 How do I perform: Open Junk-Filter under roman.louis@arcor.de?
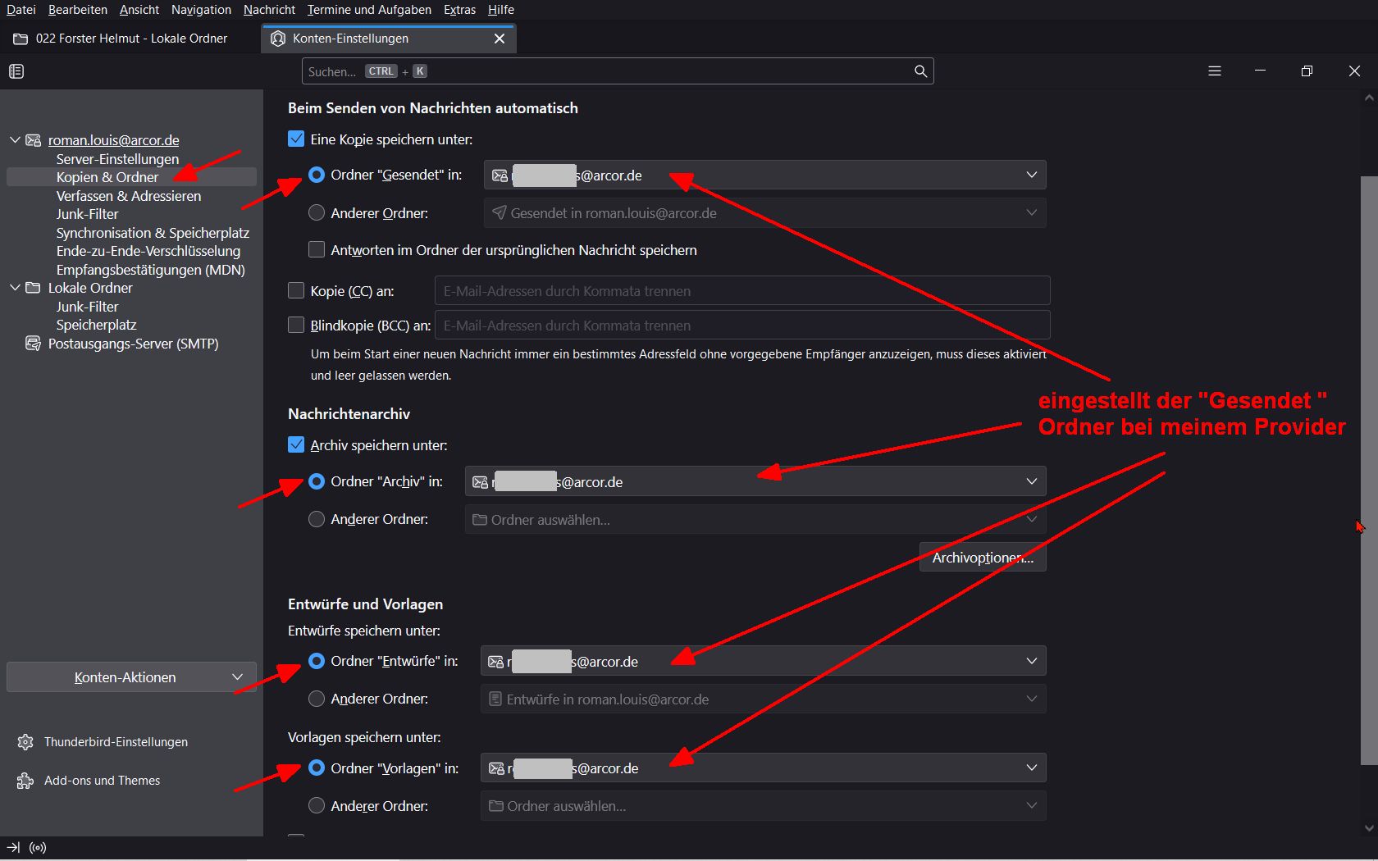point(88,214)
